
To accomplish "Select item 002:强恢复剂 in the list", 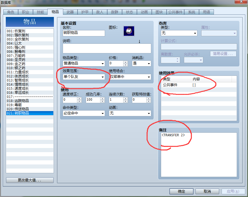I will 30,35.
